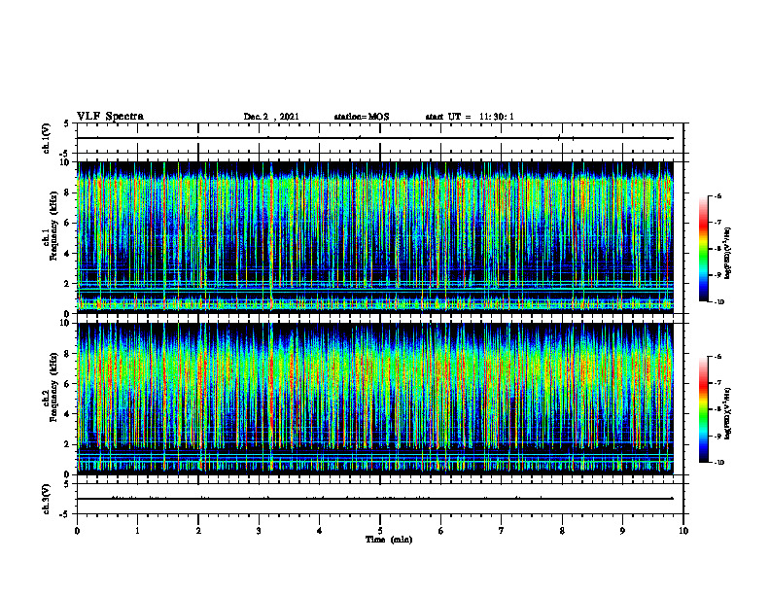Click time-axis tick label "2"
The image size is (770, 595).
[198, 531]
